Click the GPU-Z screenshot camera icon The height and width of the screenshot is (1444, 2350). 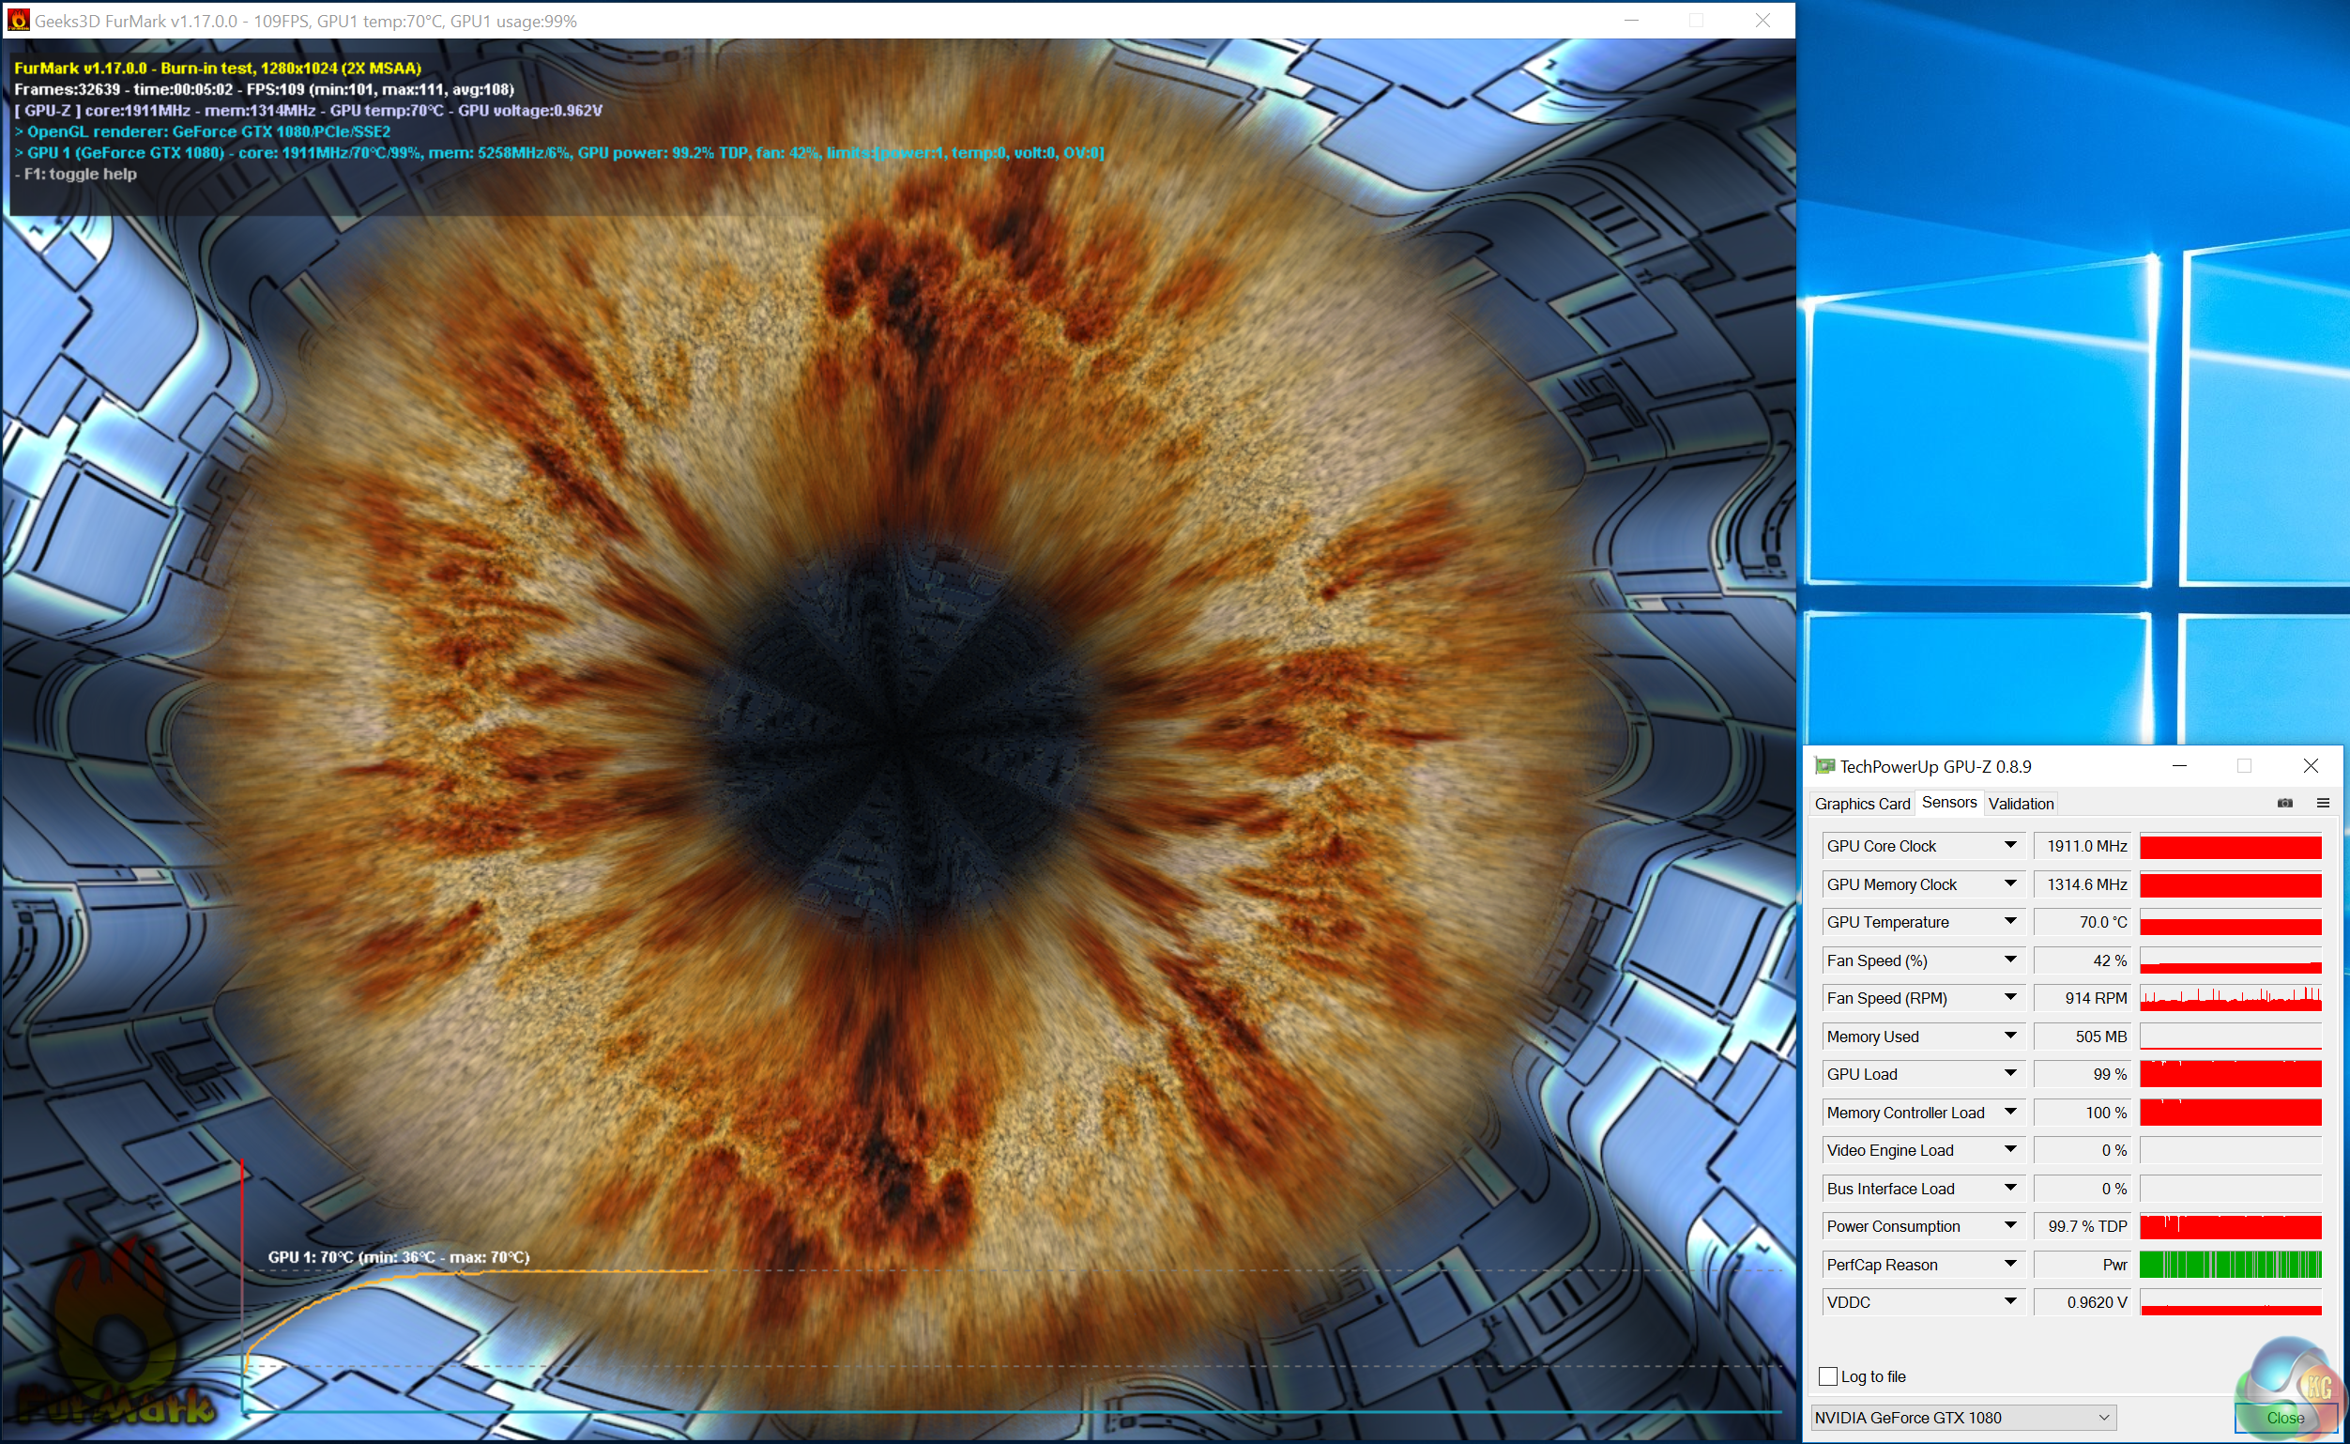2285,803
